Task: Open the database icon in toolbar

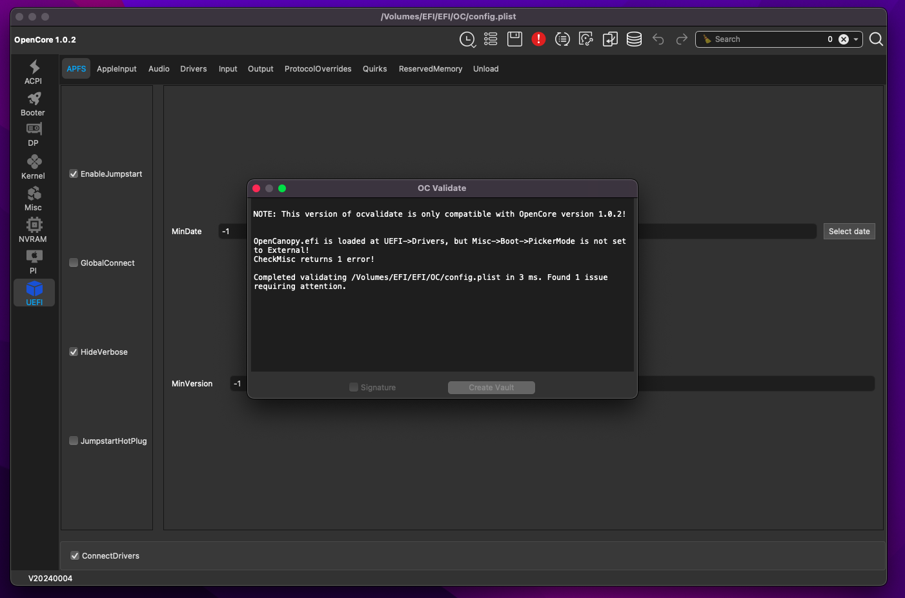Action: point(634,39)
